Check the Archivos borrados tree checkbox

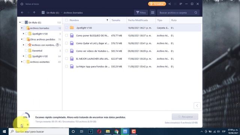click(x=24, y=28)
